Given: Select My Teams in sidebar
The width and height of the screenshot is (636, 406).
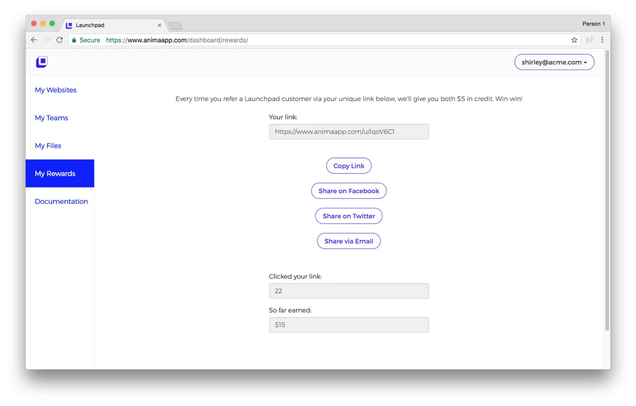Looking at the screenshot, I should 52,118.
